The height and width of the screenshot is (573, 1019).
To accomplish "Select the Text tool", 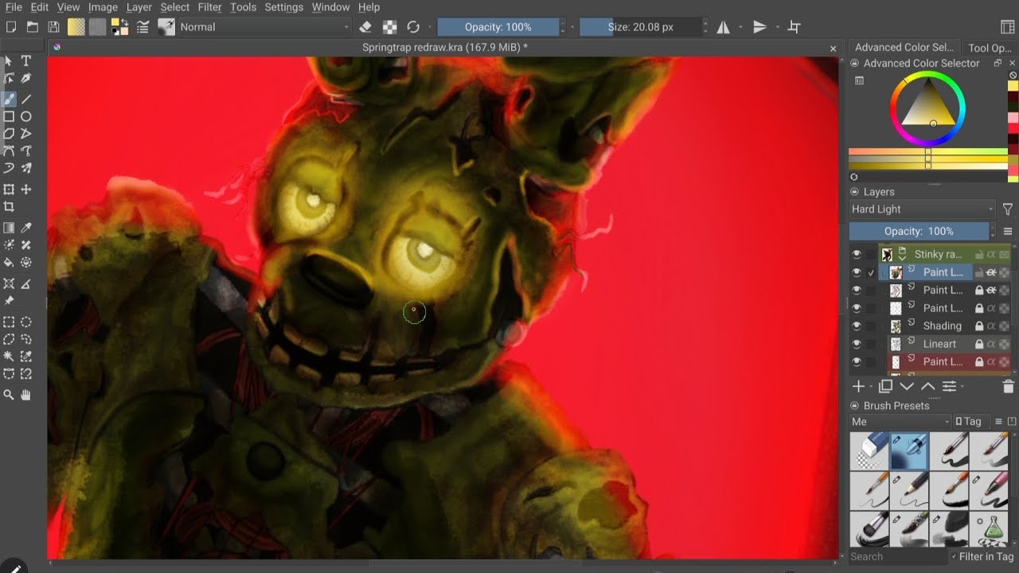I will click(x=26, y=60).
